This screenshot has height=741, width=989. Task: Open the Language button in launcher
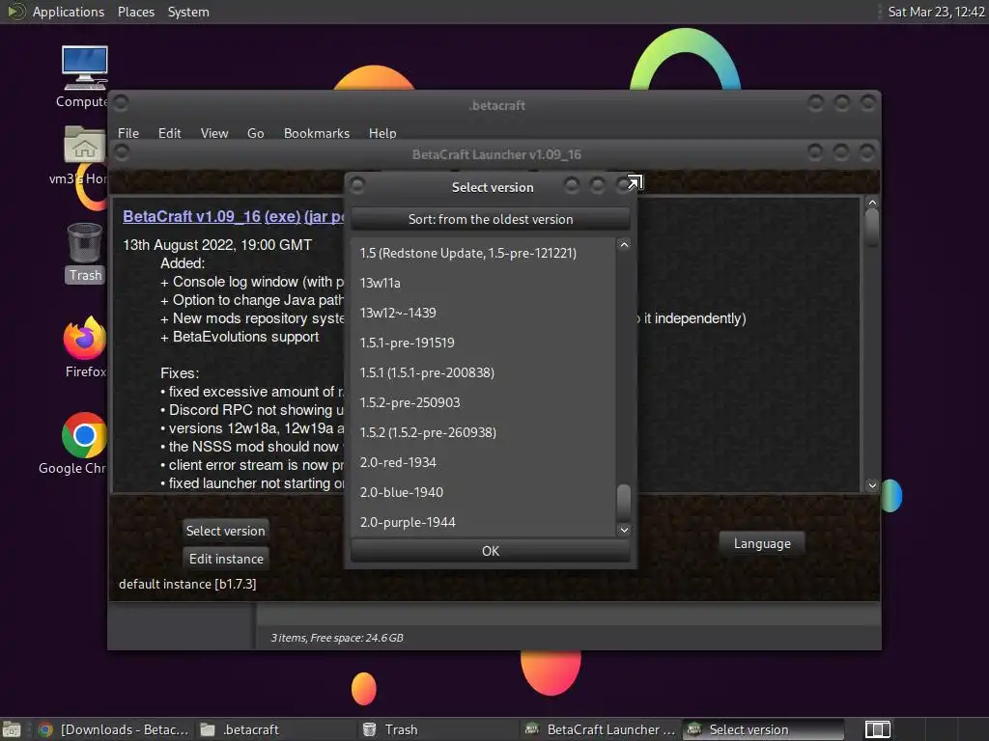click(762, 543)
